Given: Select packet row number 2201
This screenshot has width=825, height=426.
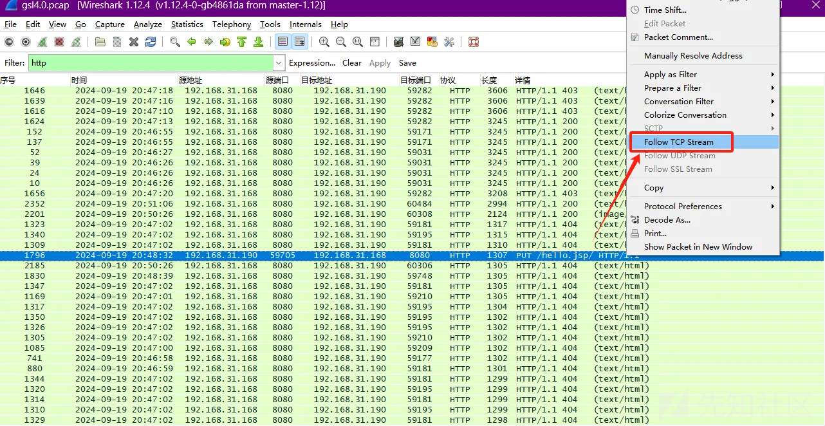Looking at the screenshot, I should click(x=412, y=214).
